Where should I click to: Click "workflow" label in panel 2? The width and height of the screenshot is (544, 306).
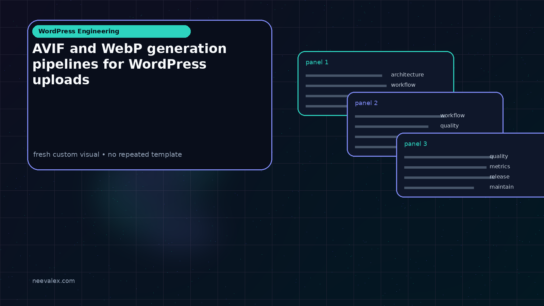[453, 116]
